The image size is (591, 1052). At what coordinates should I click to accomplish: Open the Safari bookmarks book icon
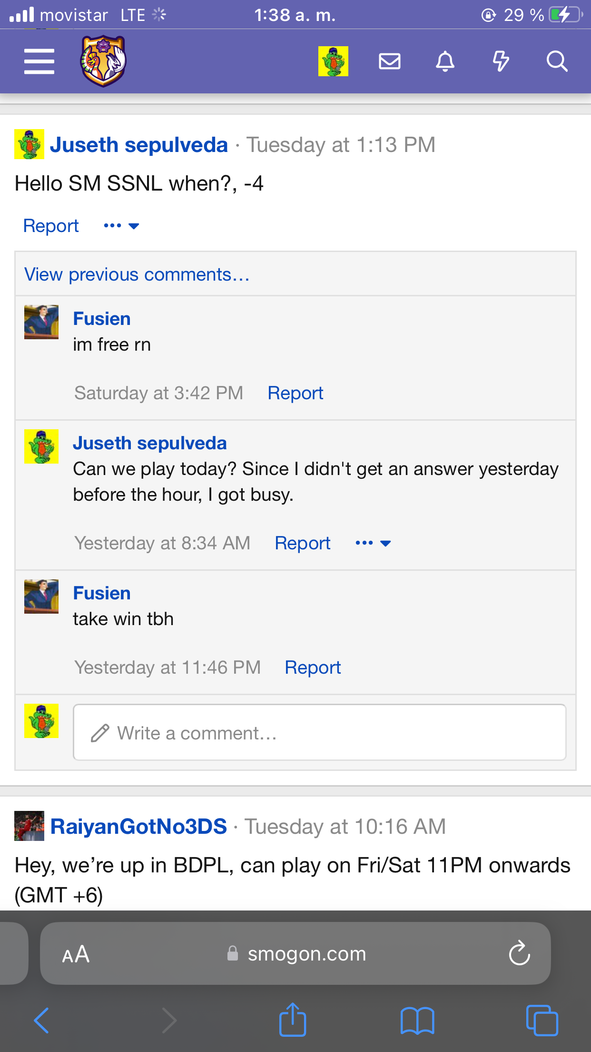pyautogui.click(x=417, y=1021)
